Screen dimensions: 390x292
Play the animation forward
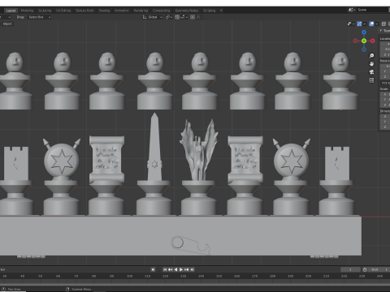pos(181,269)
